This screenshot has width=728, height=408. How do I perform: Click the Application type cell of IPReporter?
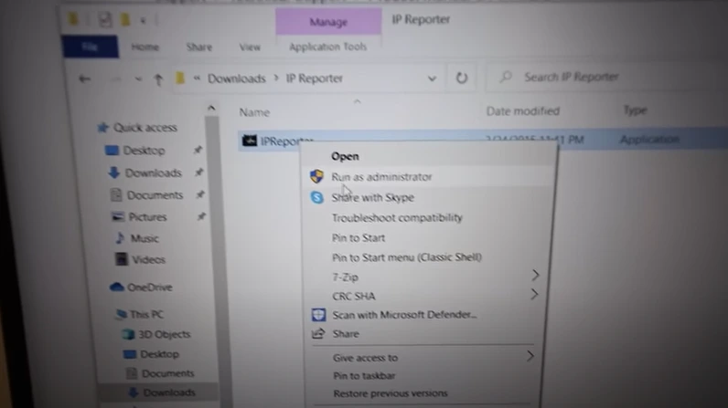[649, 139]
